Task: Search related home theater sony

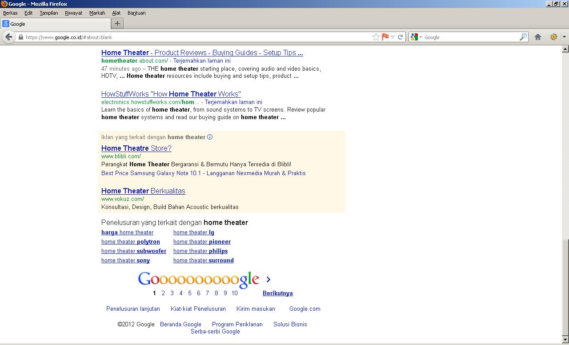Action: (x=125, y=261)
